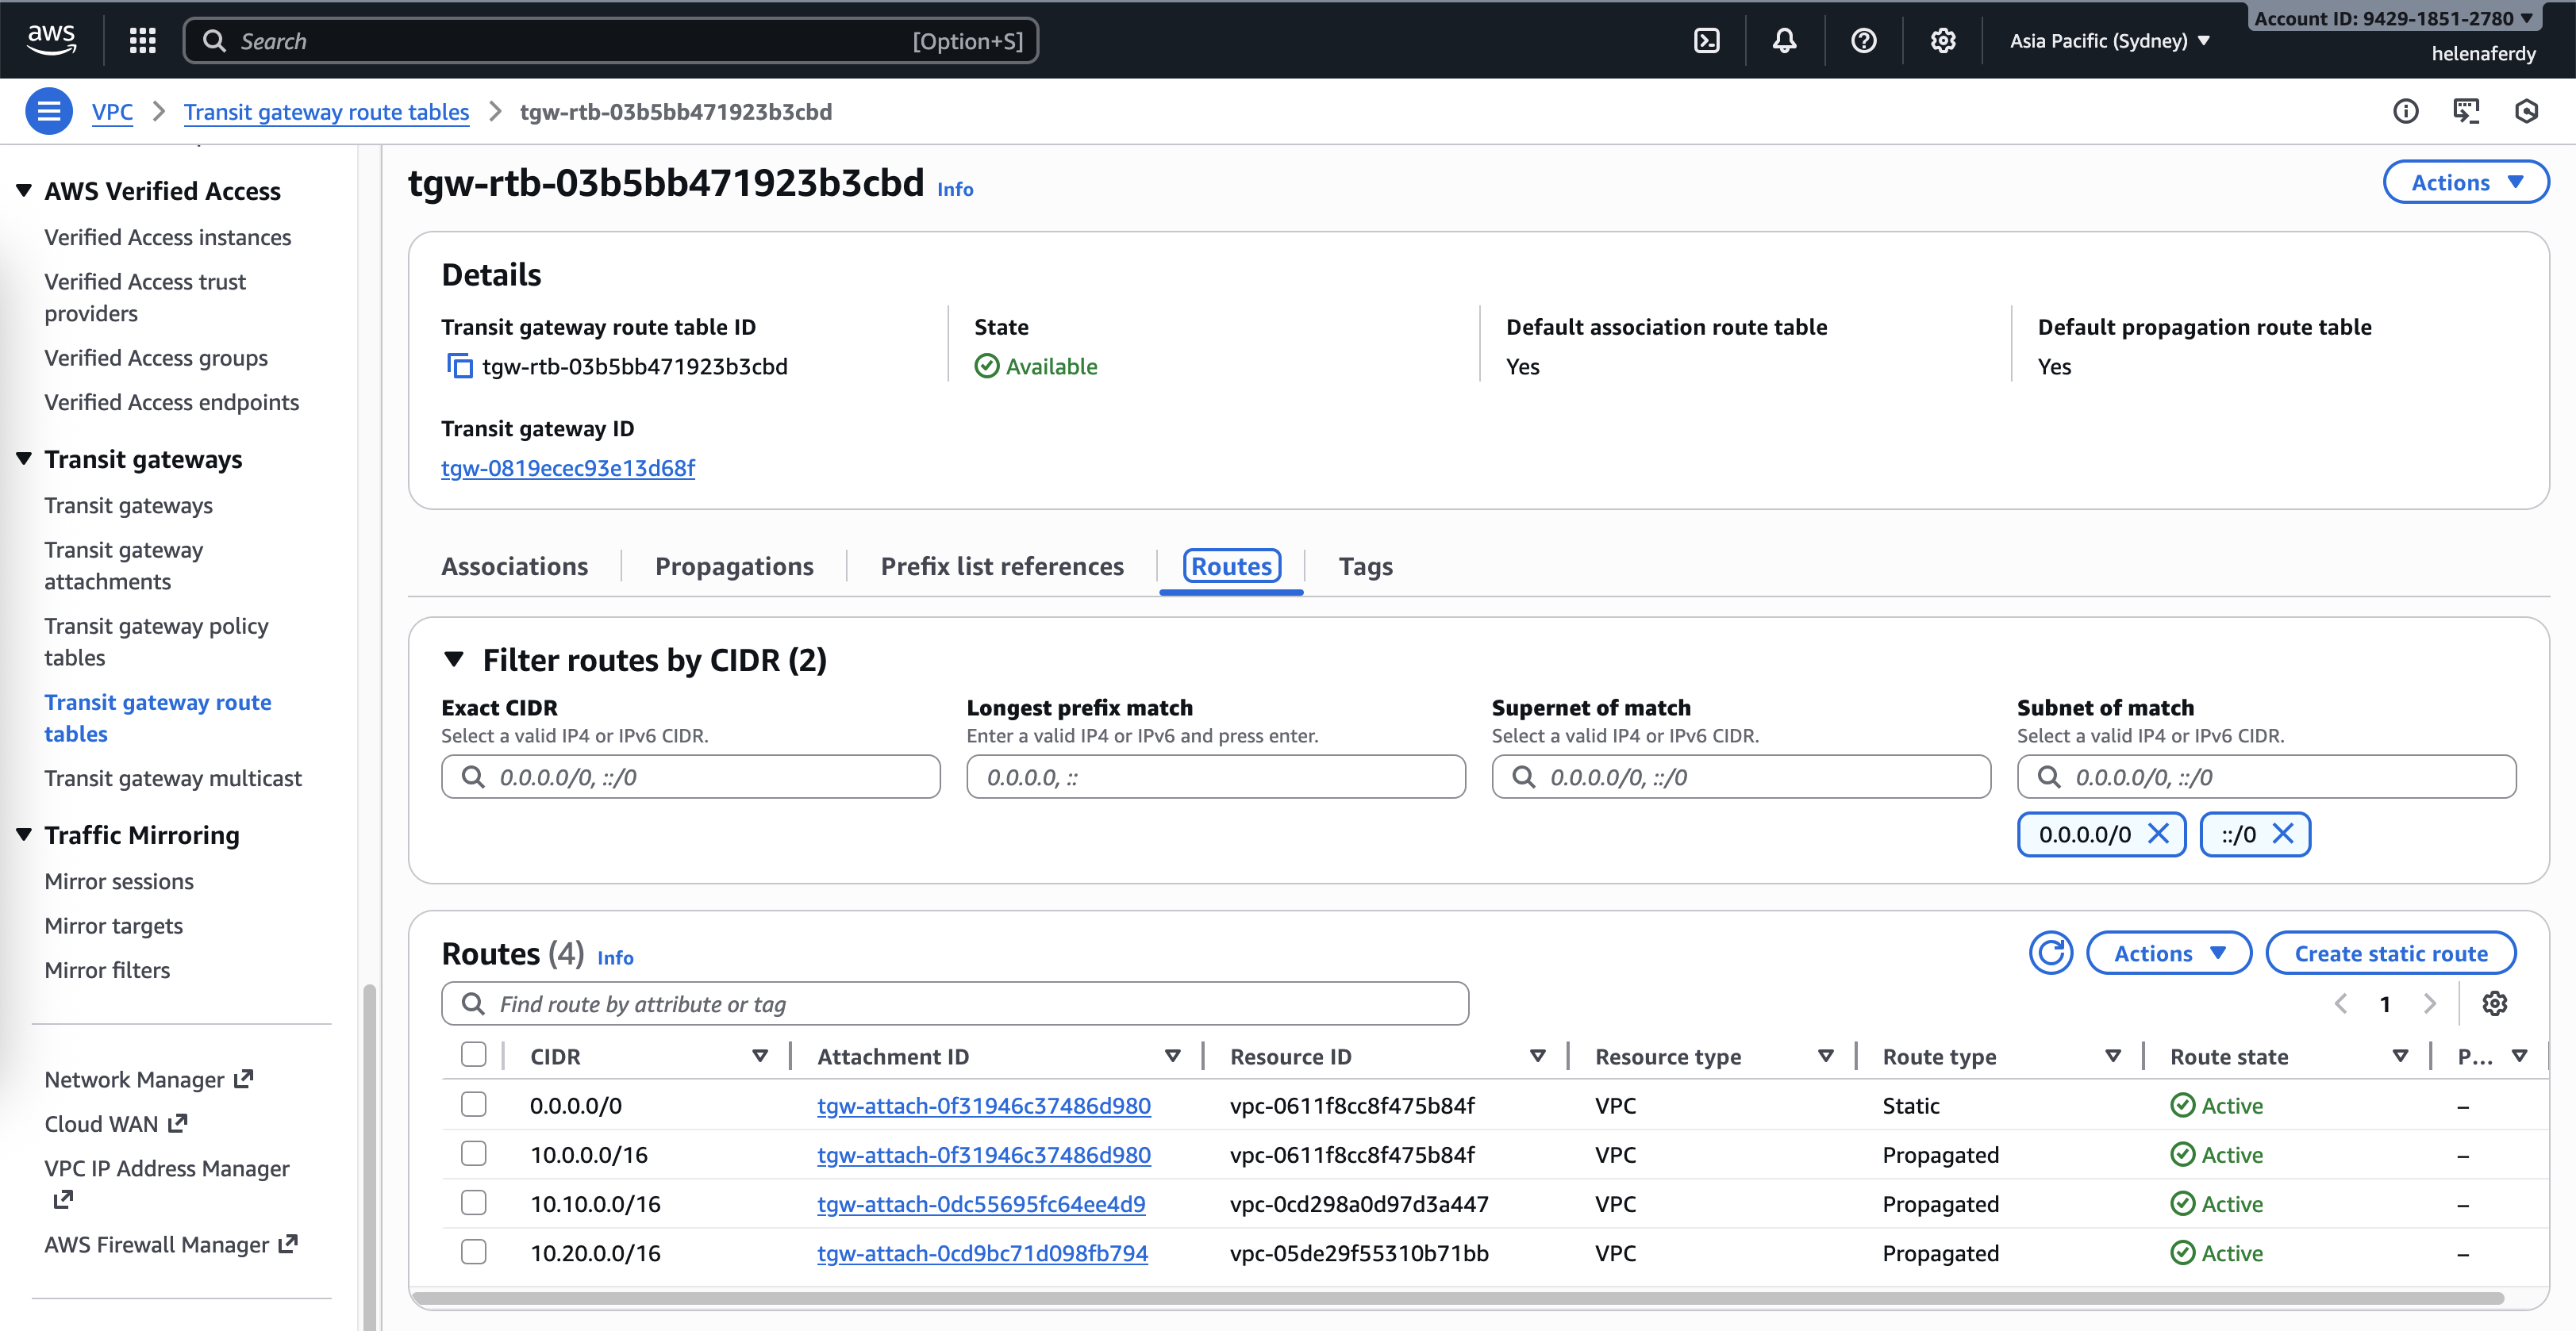Open the help question mark icon

point(1863,41)
